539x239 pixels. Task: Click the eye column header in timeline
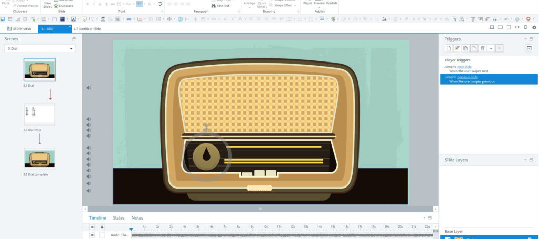92,227
